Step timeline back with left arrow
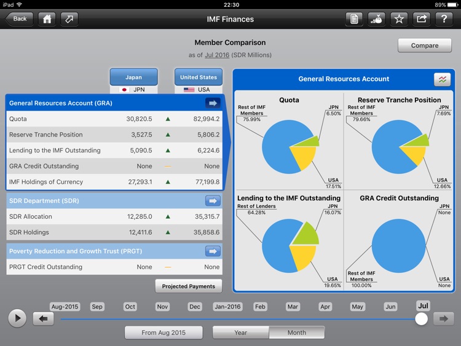The image size is (461, 346). [x=43, y=319]
